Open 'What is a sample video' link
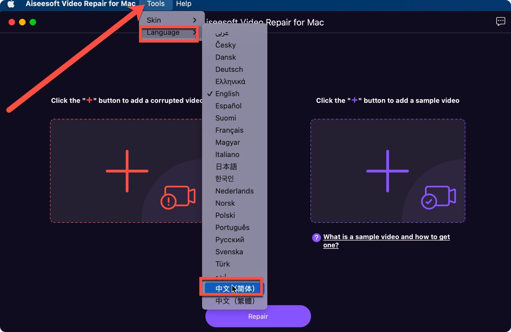 pyautogui.click(x=386, y=241)
